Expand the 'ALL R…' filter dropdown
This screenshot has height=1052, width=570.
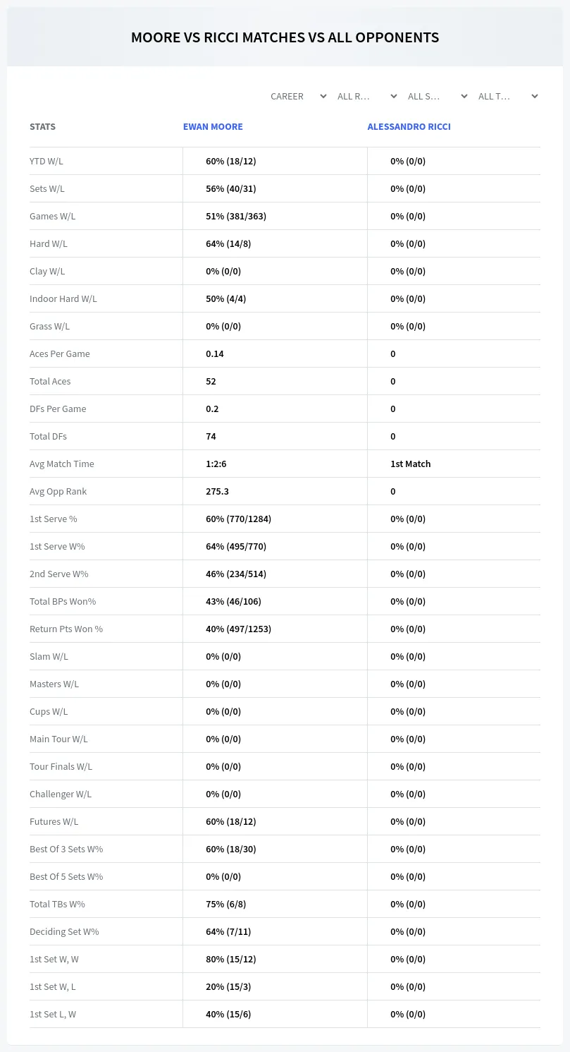tap(366, 96)
